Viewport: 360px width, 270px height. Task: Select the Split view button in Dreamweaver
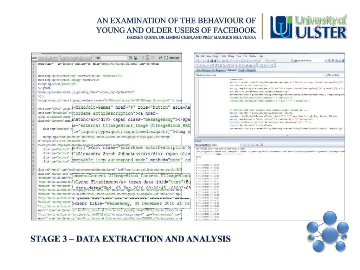[43, 58]
